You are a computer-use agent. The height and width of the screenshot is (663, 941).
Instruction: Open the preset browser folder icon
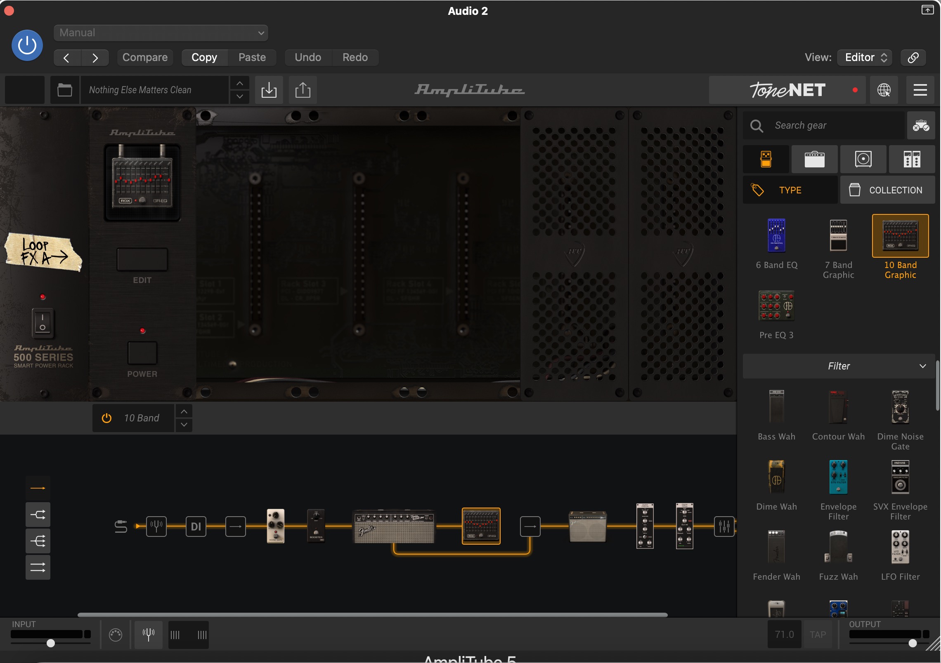pos(64,90)
